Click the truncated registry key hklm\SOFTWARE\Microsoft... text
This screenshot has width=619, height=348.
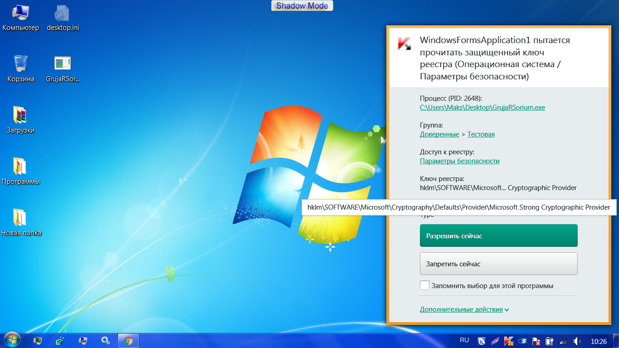point(498,188)
